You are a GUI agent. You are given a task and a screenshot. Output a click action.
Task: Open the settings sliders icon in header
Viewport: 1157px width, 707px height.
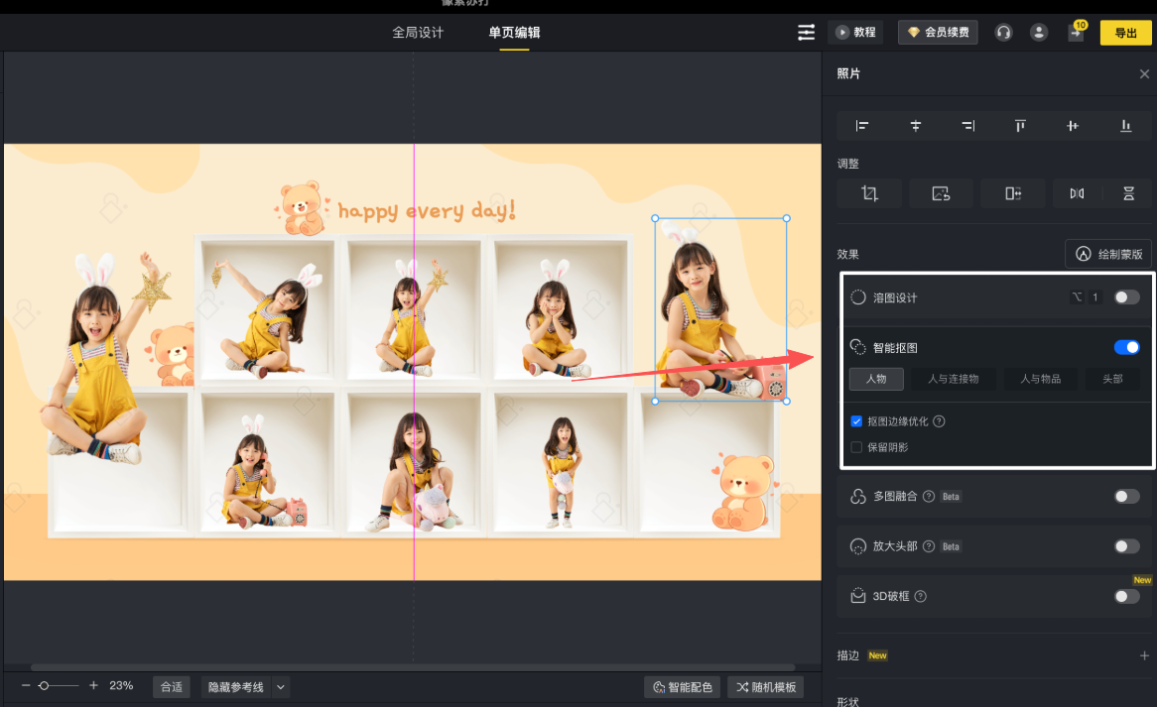[806, 33]
